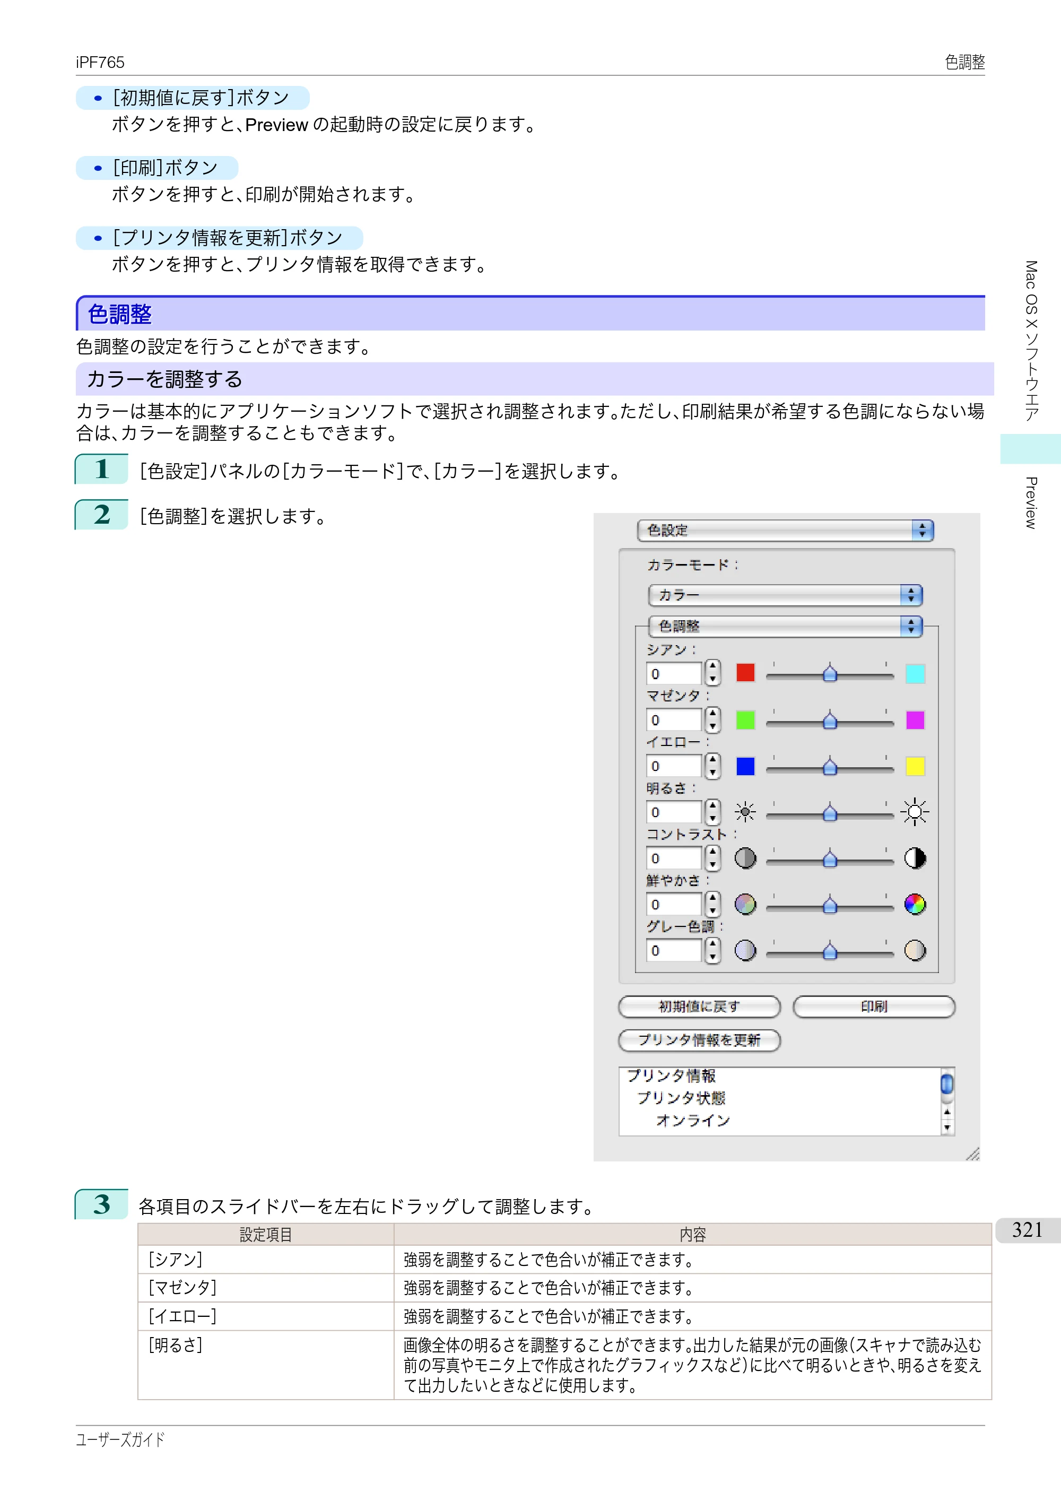The image size is (1061, 1501).
Task: Click the high contrast half-black circle icon
Action: point(915,858)
